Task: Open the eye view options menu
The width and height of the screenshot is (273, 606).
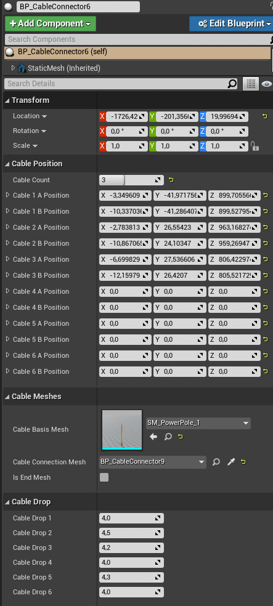Action: click(267, 84)
